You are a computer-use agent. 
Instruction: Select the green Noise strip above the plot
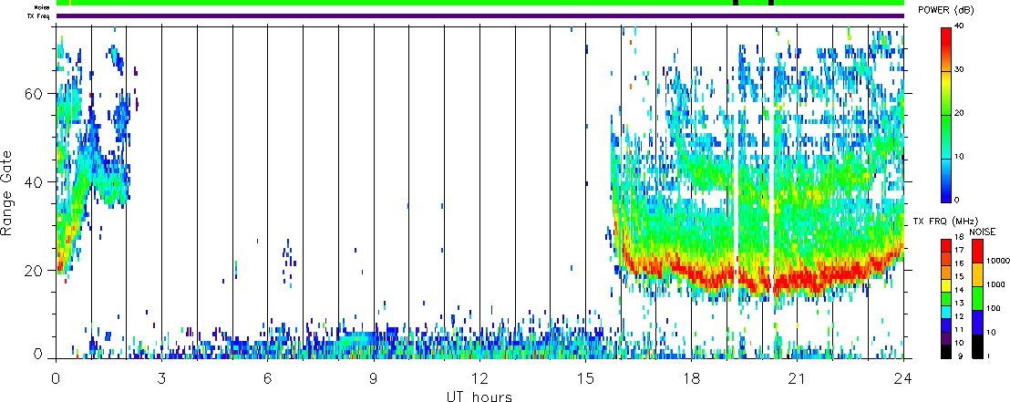coord(479,4)
